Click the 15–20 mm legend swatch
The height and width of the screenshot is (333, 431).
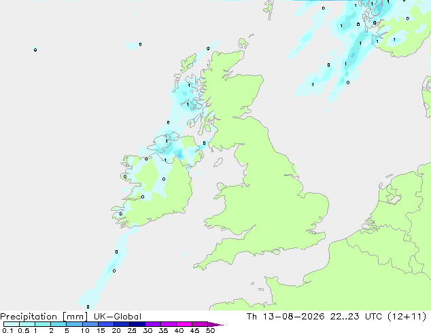[x=106, y=324]
